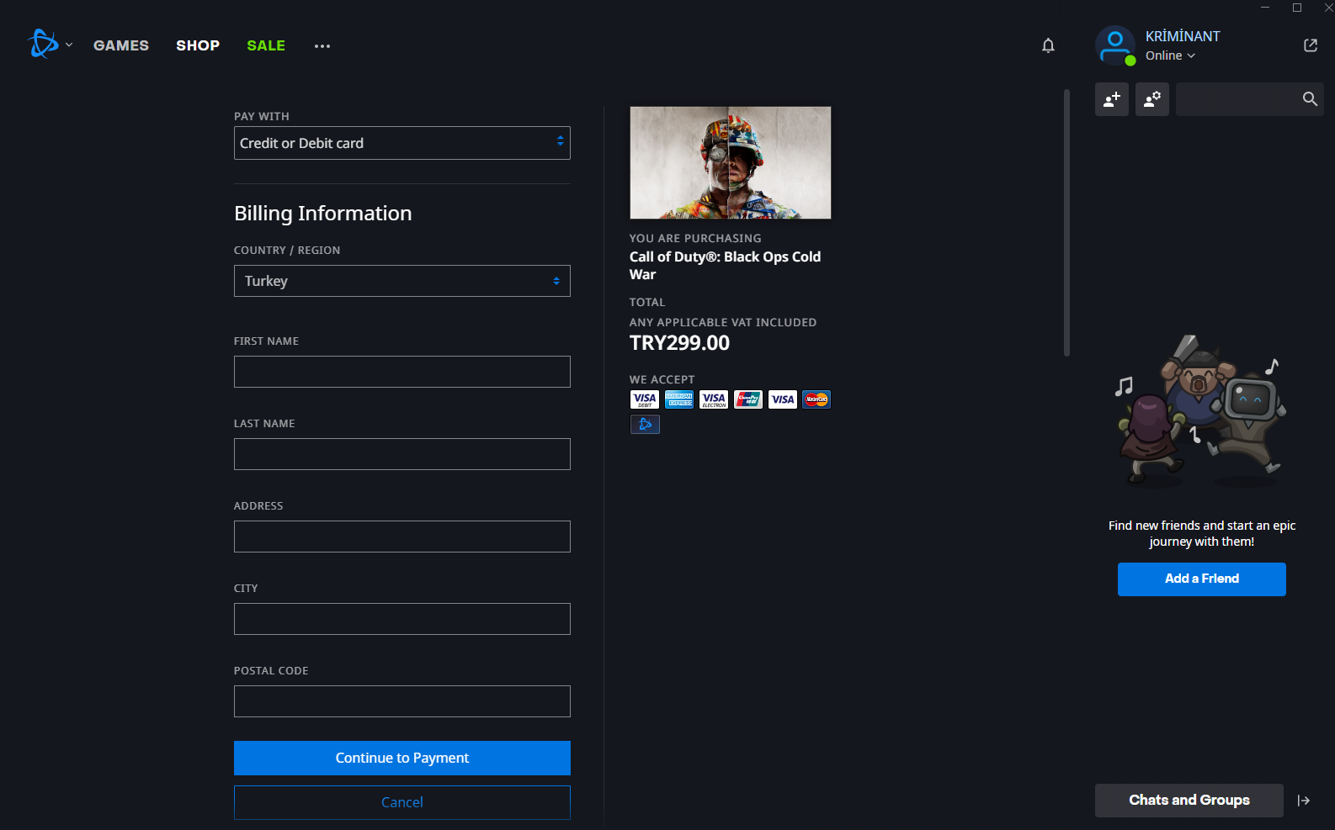Click the plain Visa card icon
This screenshot has width=1335, height=830.
tap(783, 399)
